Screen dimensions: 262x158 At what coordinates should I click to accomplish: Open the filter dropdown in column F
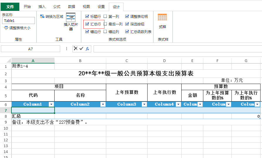pos(229,104)
